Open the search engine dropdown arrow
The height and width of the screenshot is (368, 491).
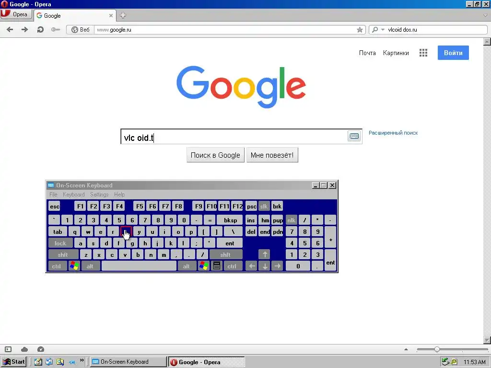[383, 30]
